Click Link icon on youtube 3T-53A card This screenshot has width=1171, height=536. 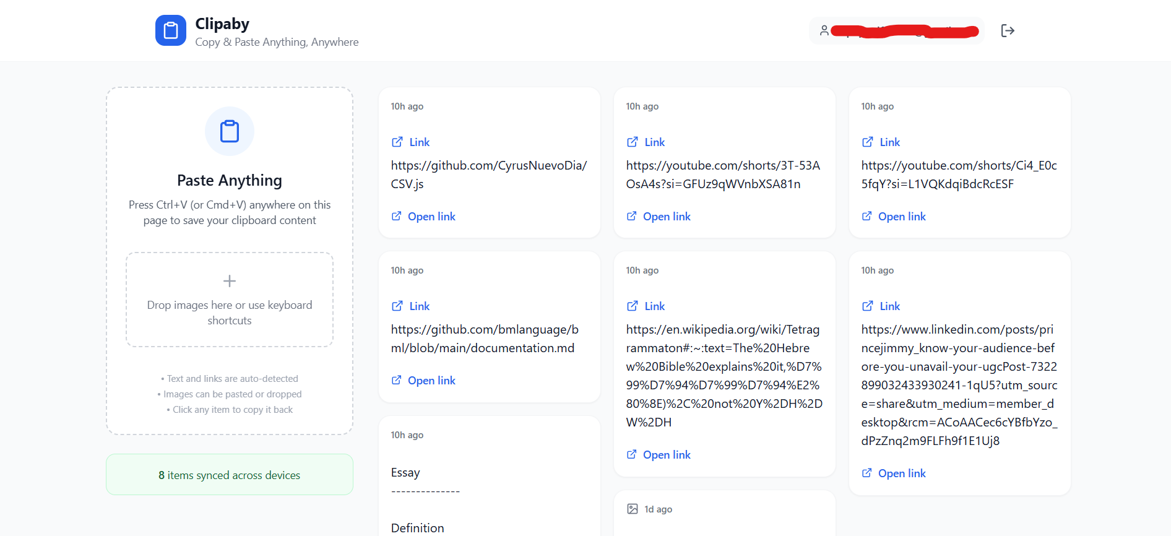(633, 142)
